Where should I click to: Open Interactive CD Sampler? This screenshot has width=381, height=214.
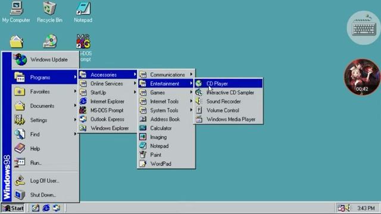click(x=229, y=93)
